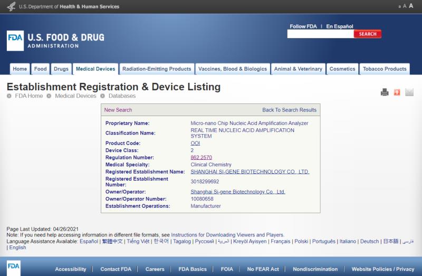Click the Follow FDA link
This screenshot has width=422, height=276.
303,26
